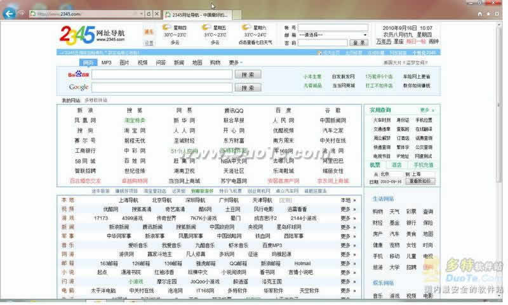Expand 更多 in the 邮箱 row
508x305 pixels.
(x=348, y=264)
